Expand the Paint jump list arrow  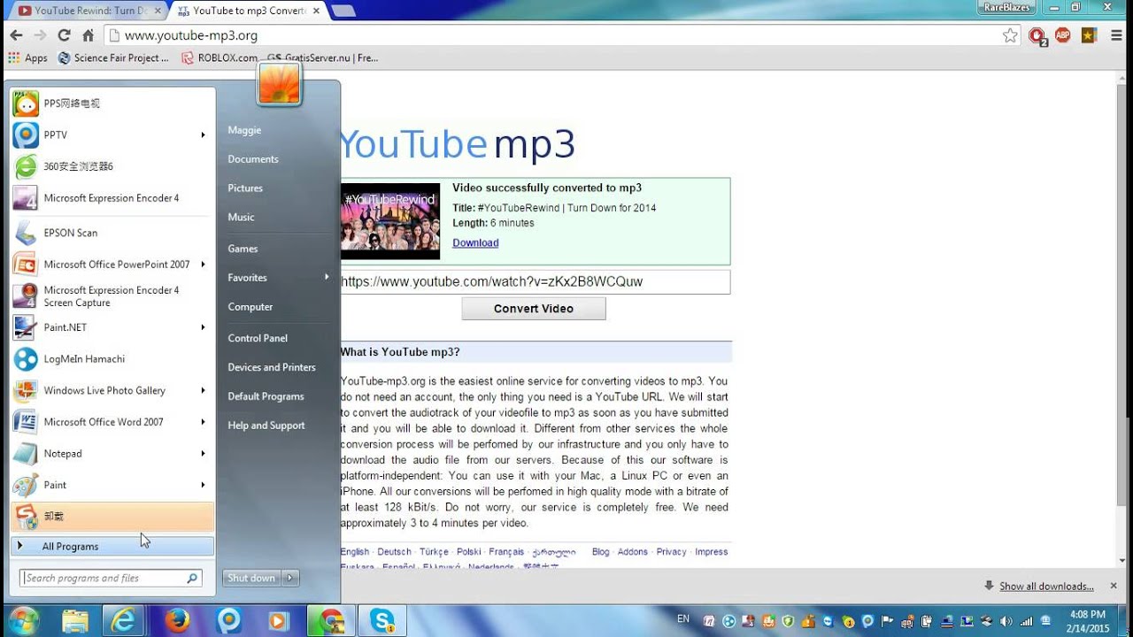click(x=203, y=485)
